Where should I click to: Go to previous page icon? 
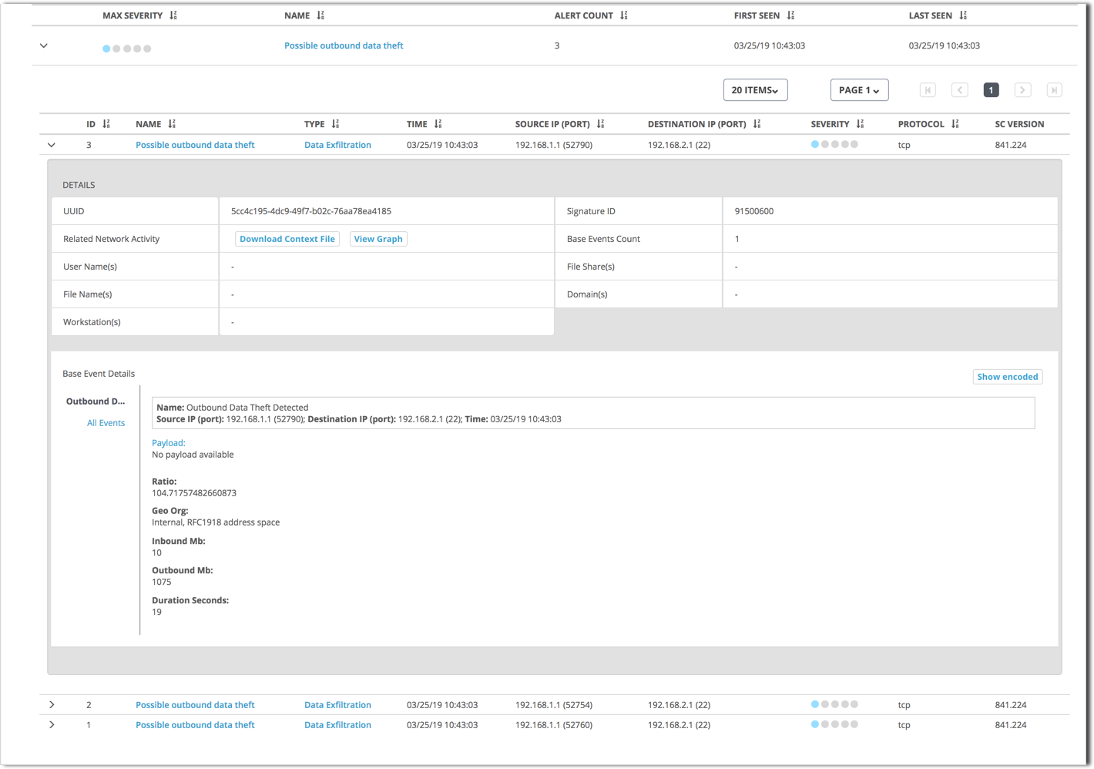(959, 90)
